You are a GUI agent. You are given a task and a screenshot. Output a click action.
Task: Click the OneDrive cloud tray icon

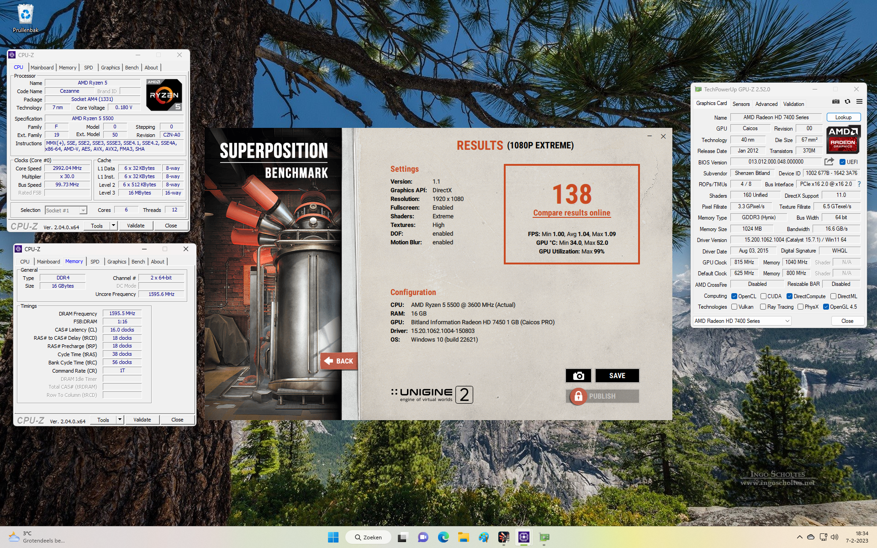click(811, 537)
